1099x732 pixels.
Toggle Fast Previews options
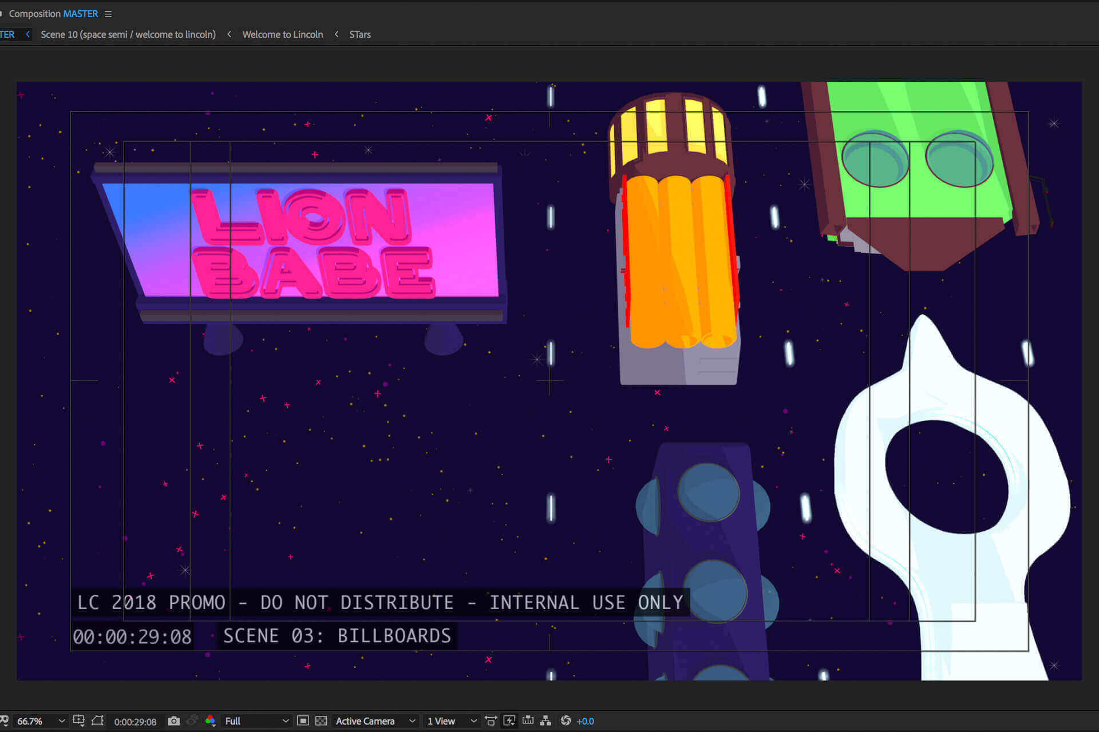point(509,721)
